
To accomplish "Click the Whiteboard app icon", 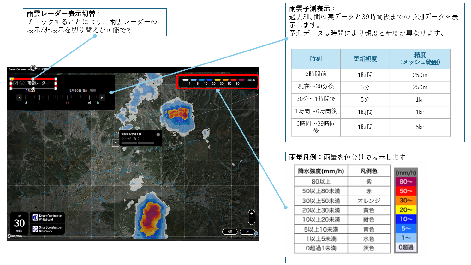I will click(35, 218).
